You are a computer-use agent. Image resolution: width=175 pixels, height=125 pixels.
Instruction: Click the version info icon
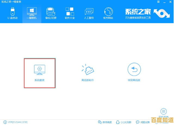(5, 122)
